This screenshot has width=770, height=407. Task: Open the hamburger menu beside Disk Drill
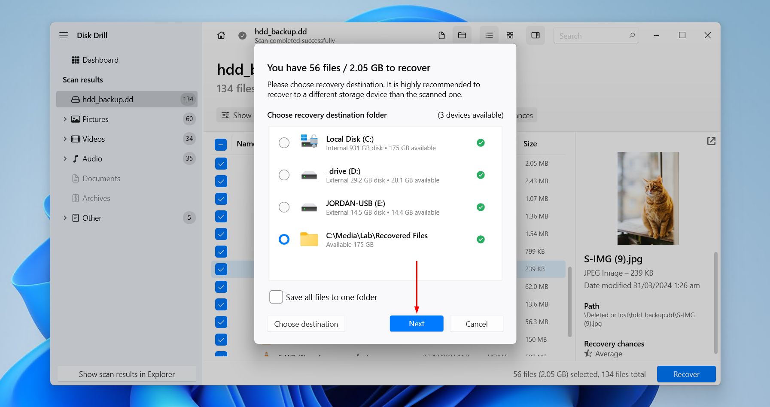[64, 35]
